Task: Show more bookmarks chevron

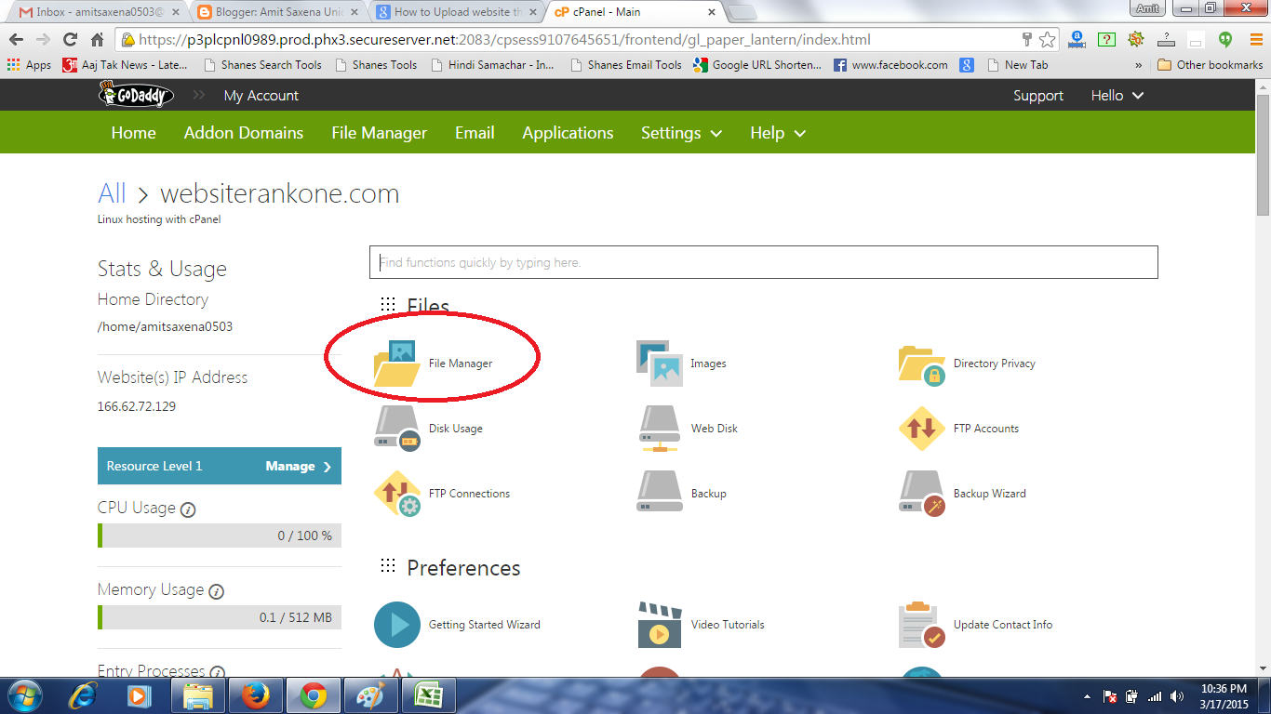Action: click(x=1138, y=65)
